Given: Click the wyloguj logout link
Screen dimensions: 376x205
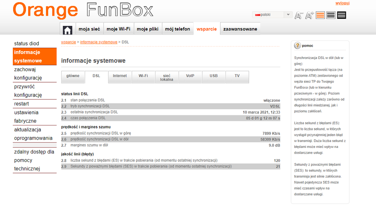Looking at the screenshot, I should tap(343, 3).
